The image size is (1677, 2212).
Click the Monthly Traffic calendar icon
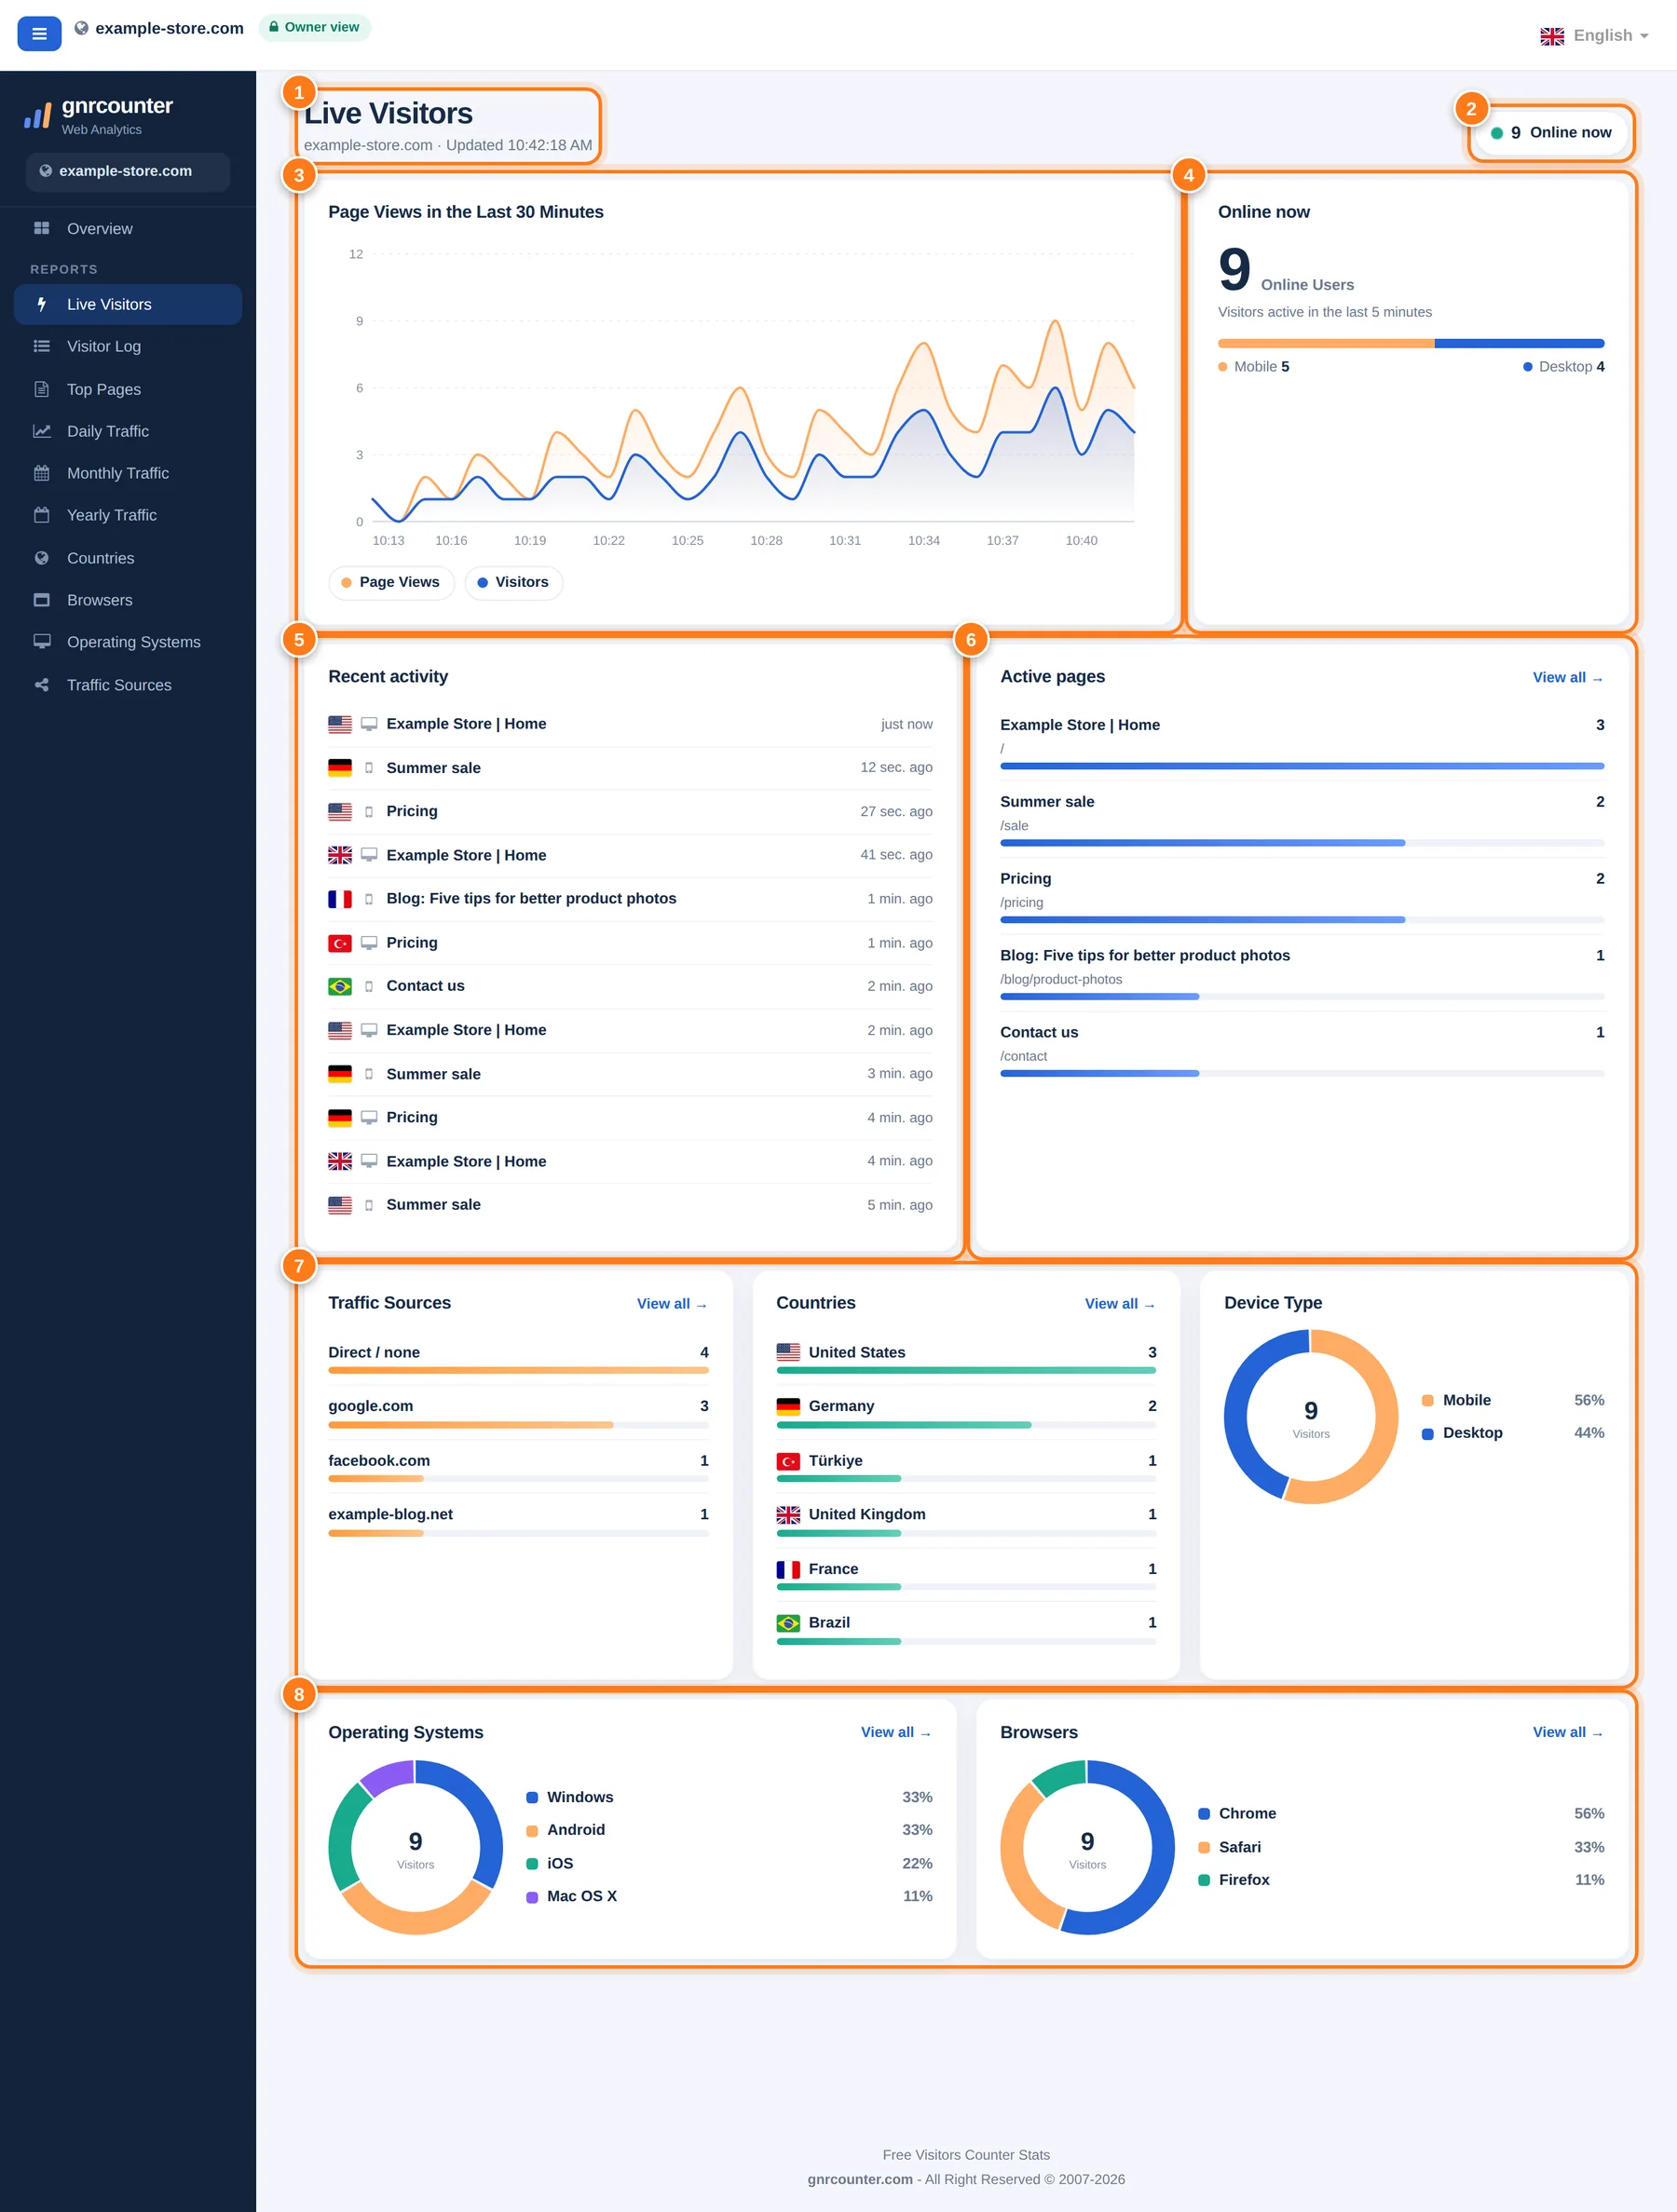41,473
